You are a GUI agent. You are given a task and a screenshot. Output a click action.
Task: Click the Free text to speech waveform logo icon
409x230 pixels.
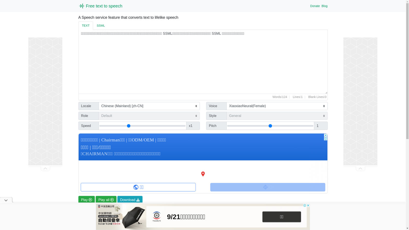point(81,6)
